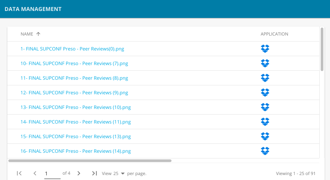
Task: Go to next page arrow
Action: coord(79,173)
